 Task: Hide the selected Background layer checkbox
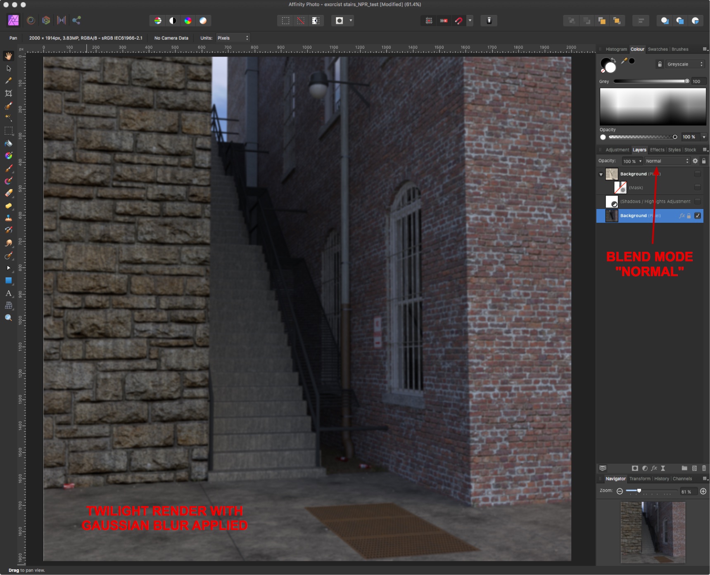point(698,216)
